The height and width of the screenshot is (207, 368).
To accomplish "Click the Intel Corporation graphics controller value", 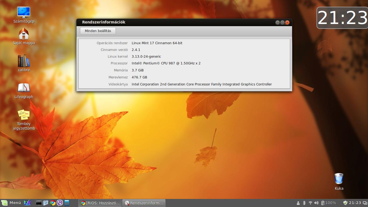I will 202,84.
